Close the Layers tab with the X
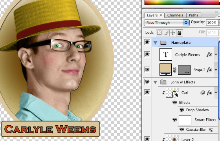The width and height of the screenshot is (220, 141). 161,15
